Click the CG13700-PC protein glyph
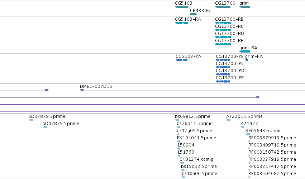 coord(223,67)
